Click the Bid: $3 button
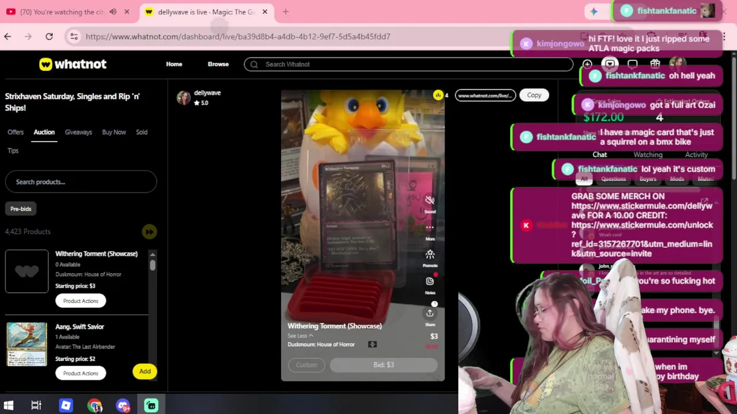 coord(383,365)
